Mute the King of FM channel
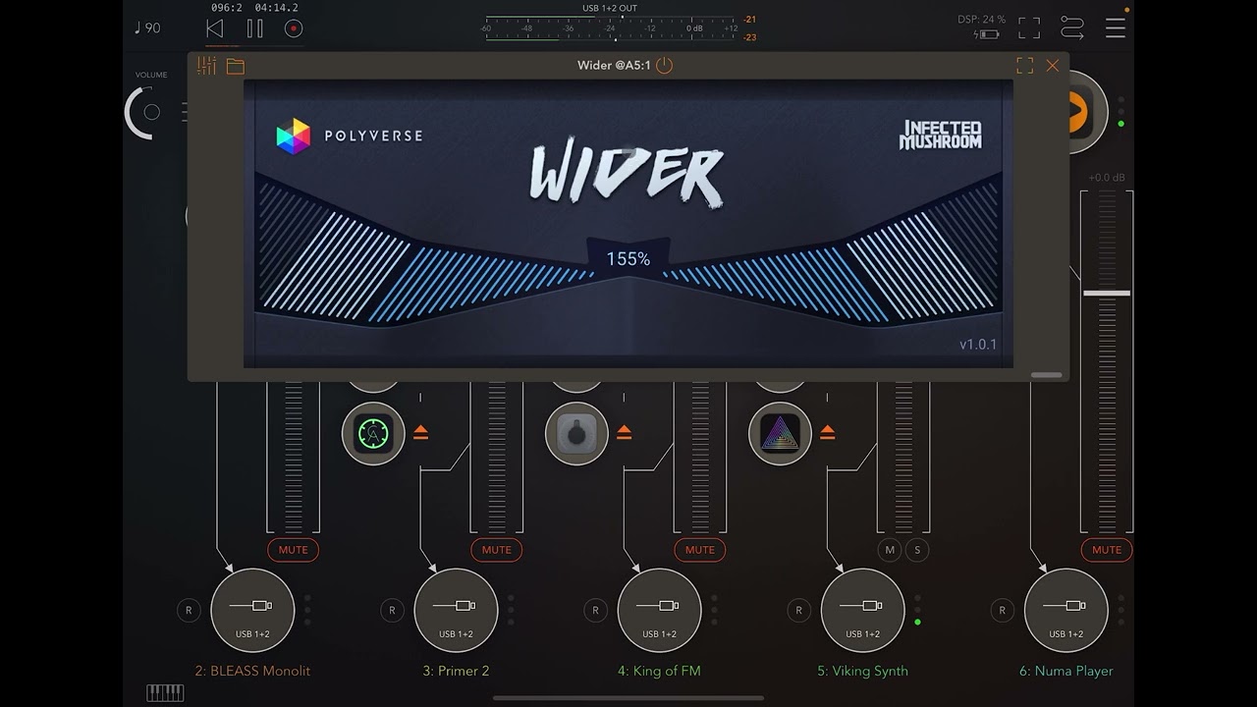 click(x=699, y=550)
